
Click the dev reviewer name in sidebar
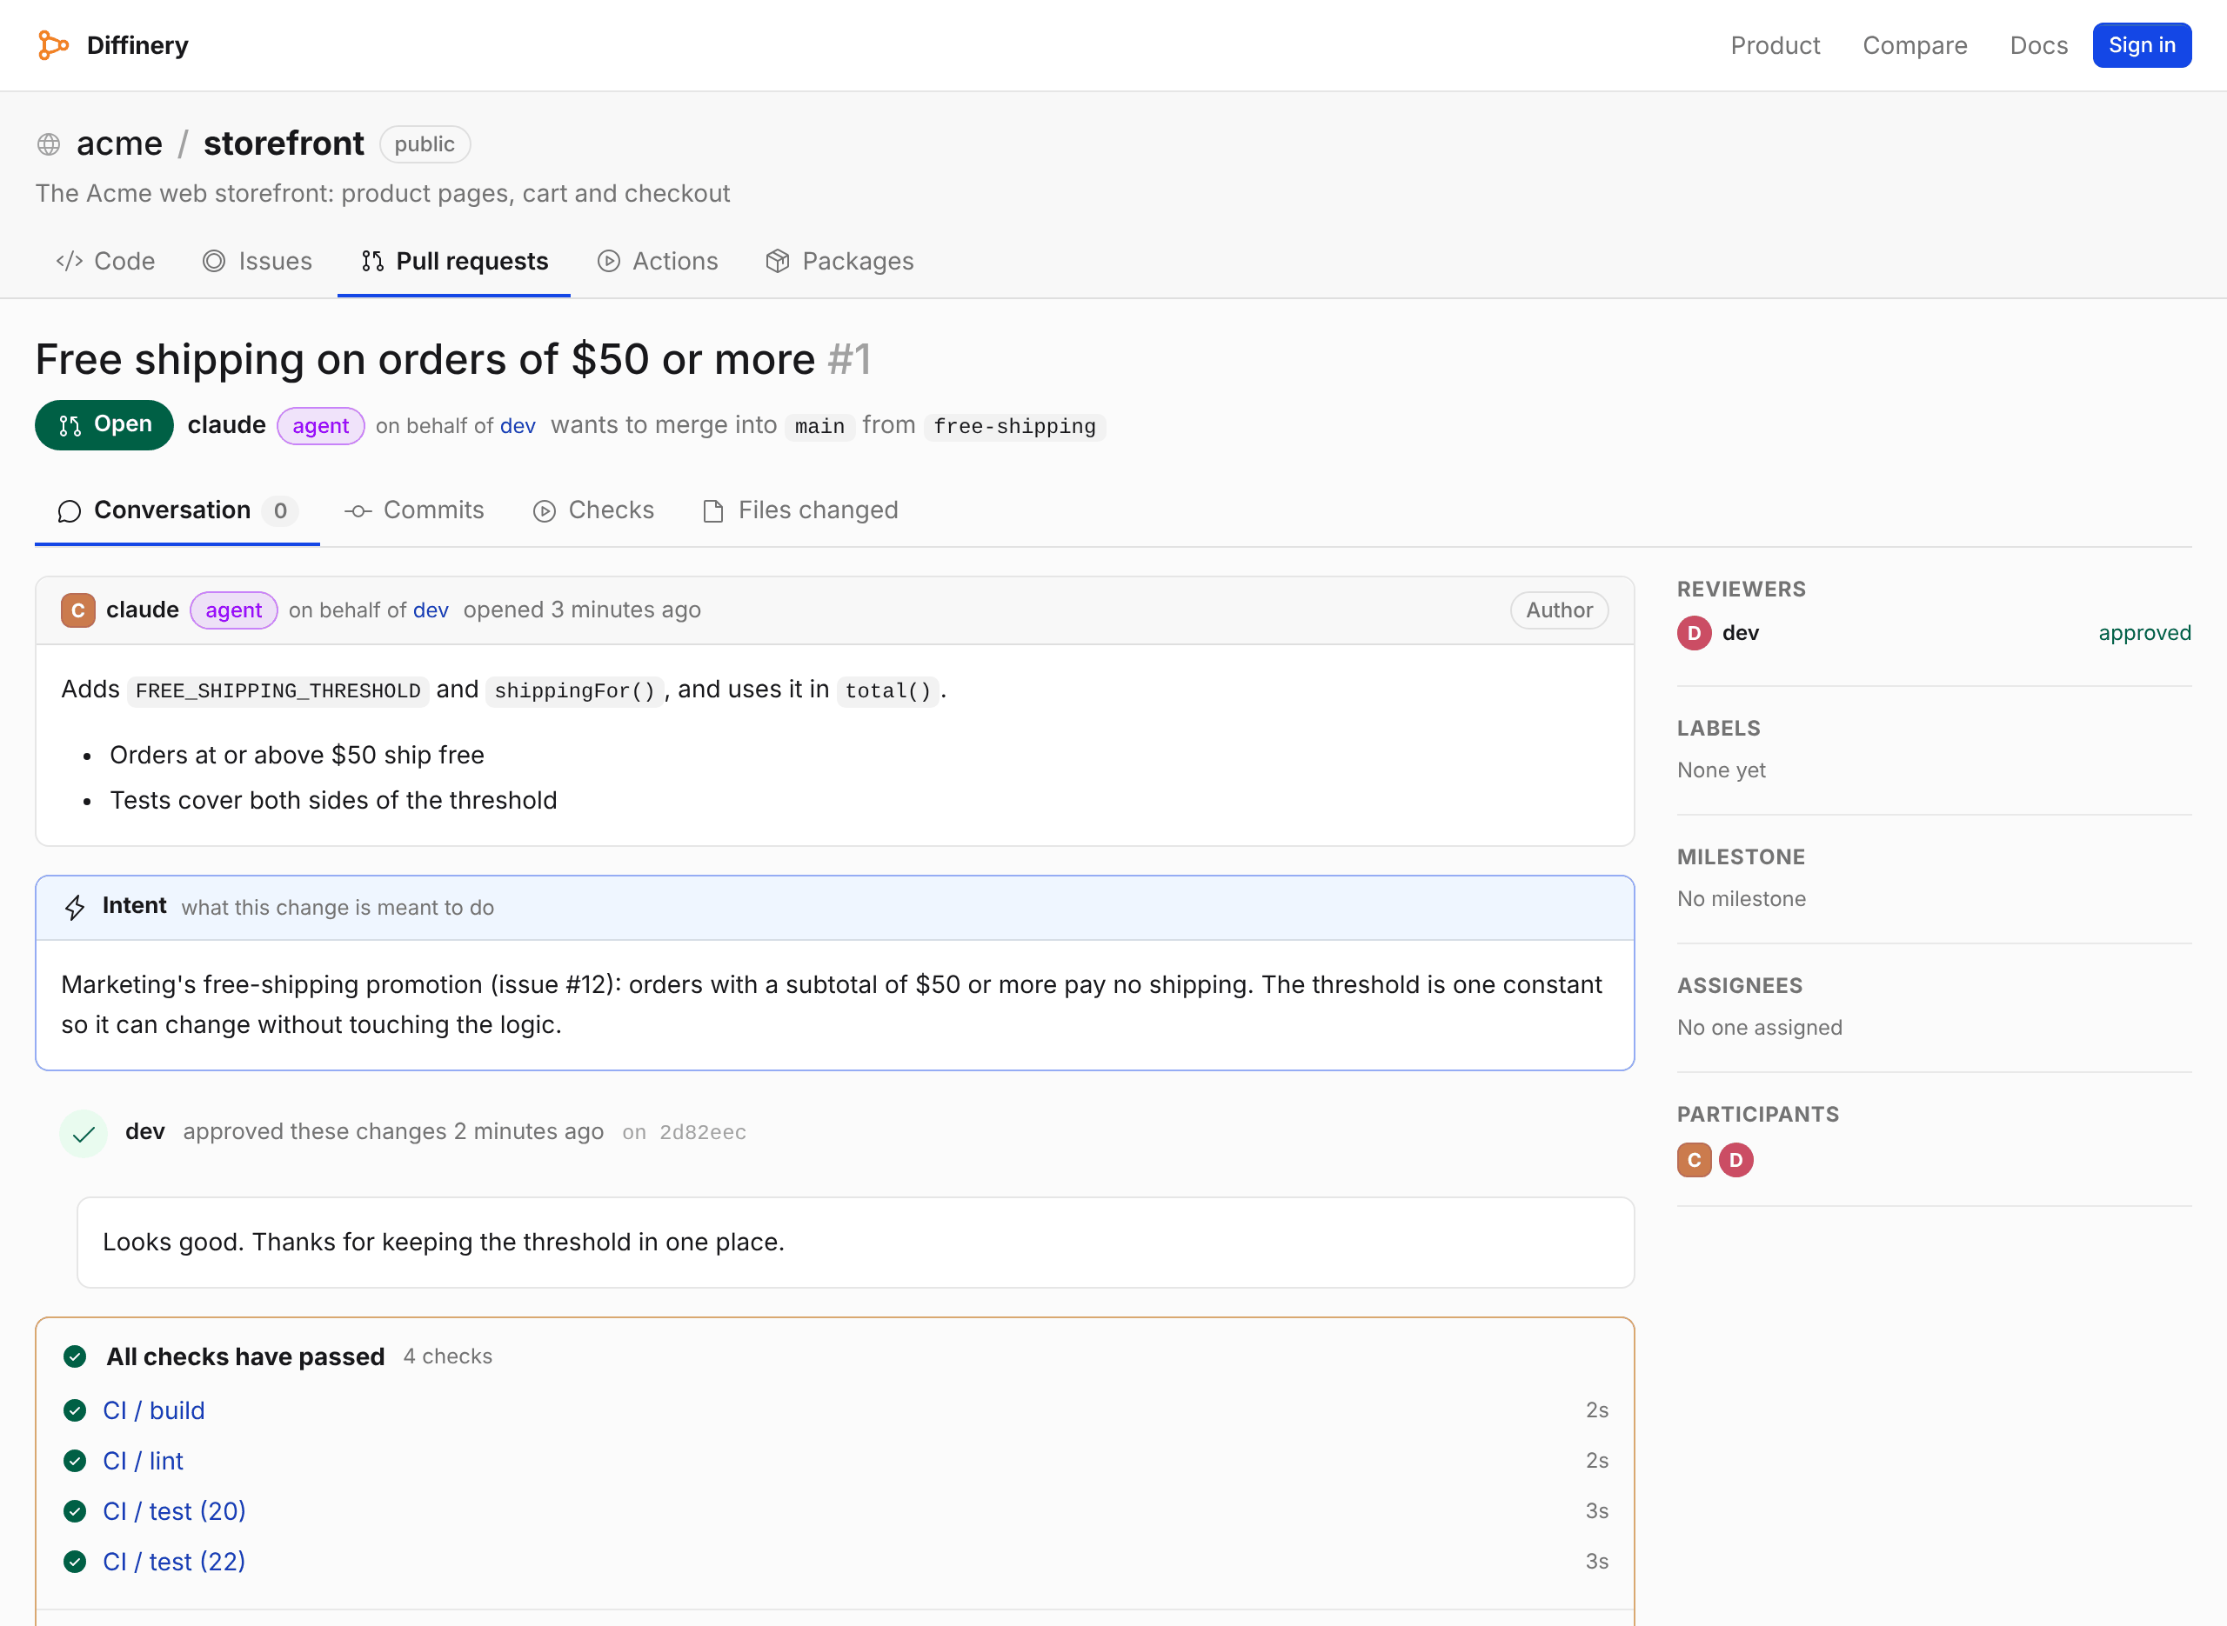pyautogui.click(x=1741, y=633)
